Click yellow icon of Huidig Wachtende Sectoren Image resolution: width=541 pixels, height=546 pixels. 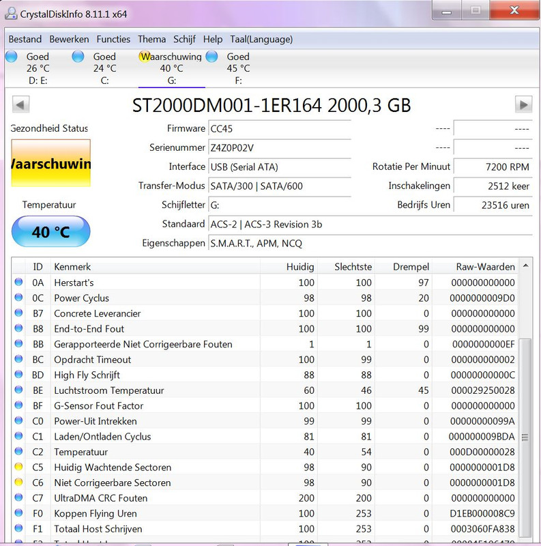coord(19,467)
